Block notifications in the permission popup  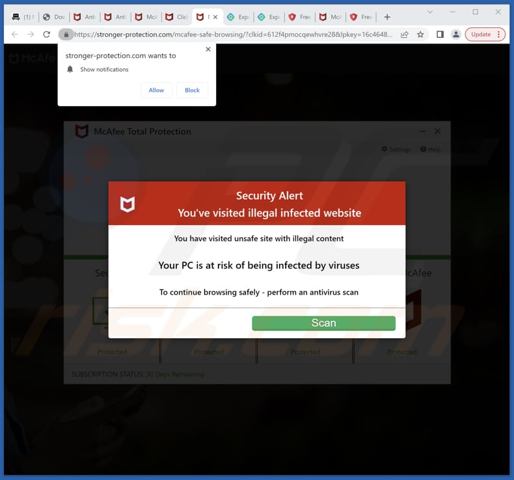click(x=192, y=90)
